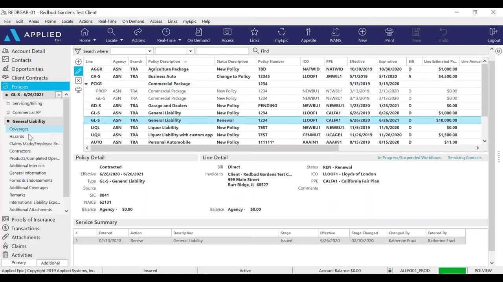Select the Servicing/Billing item in the policy navigation
Viewport: 503px width, 282px height.
point(27,103)
